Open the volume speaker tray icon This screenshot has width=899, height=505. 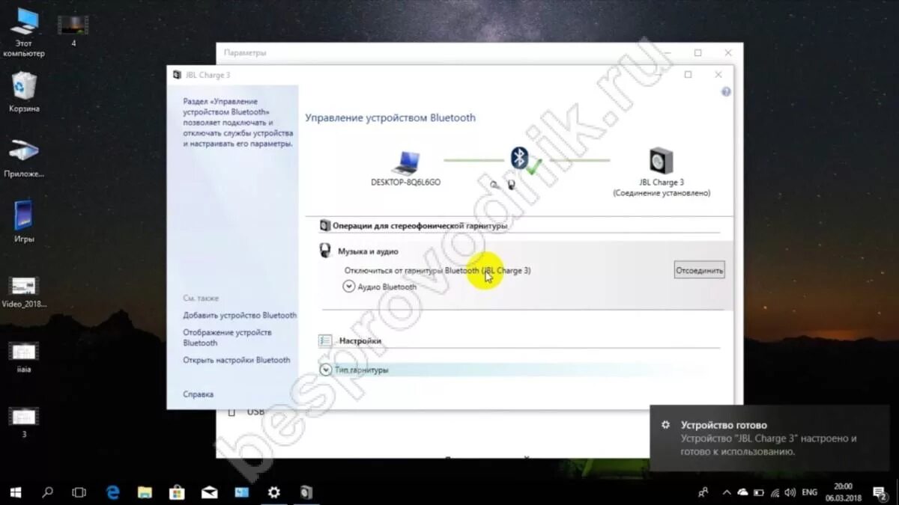789,492
